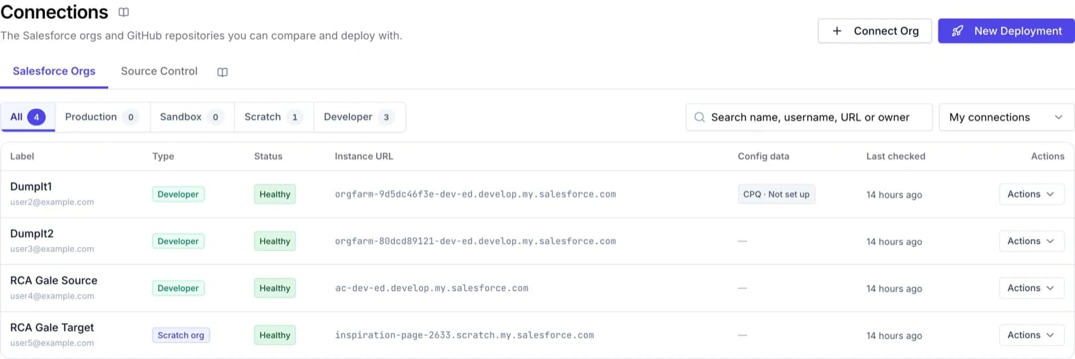Viewport: 1075px width, 359px height.
Task: Click the orgfarm-9d5dc46f3e instance URL
Action: [476, 194]
